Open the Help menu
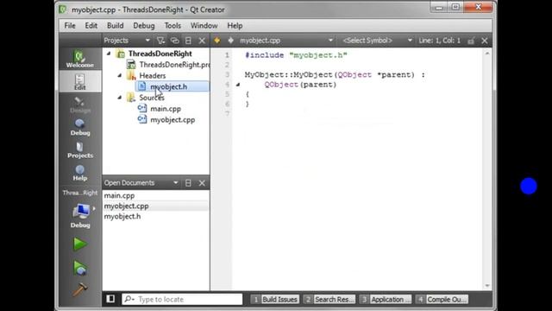The image size is (552, 311). tap(235, 26)
